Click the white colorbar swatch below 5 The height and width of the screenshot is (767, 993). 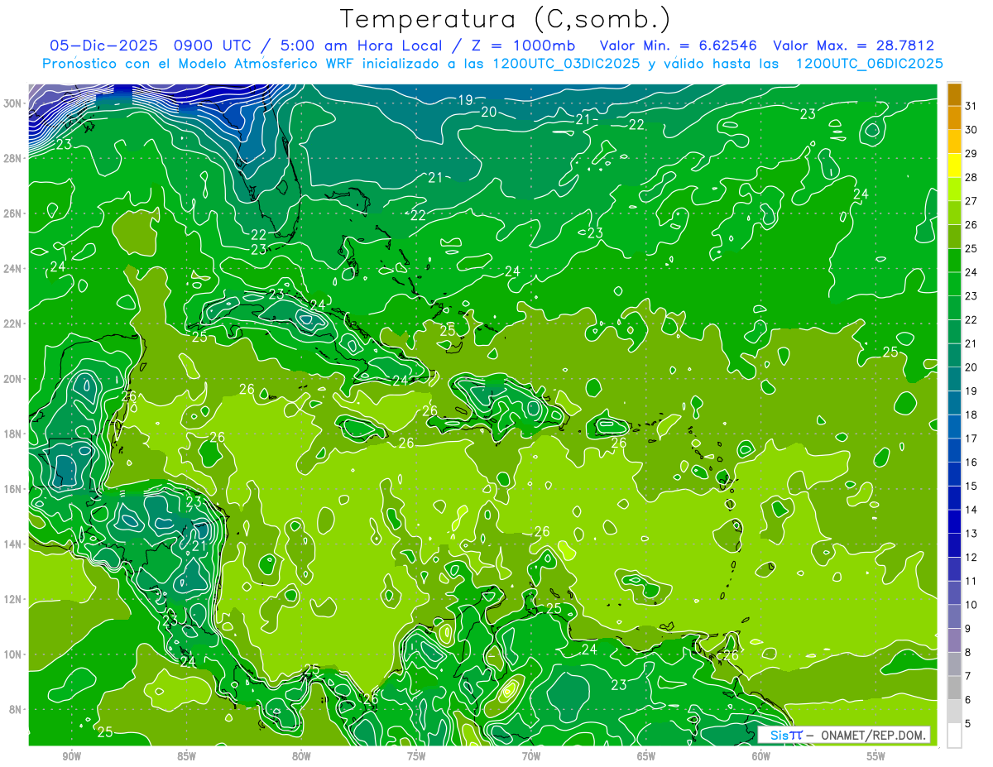pyautogui.click(x=955, y=735)
